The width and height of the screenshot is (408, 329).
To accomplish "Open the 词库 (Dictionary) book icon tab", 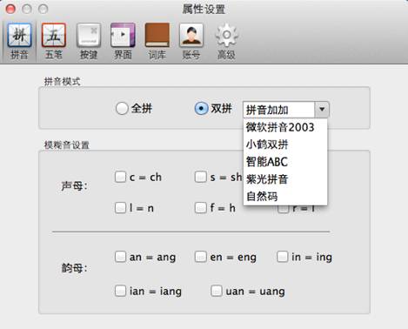I will click(157, 41).
